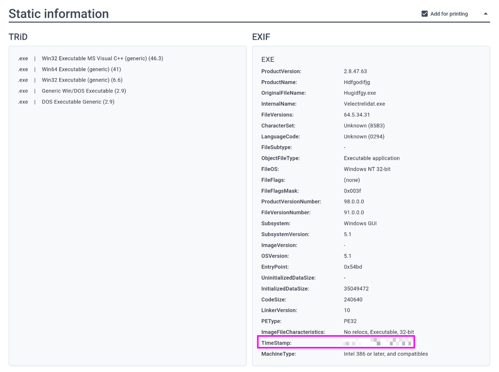Click the TRiD section title
The image size is (499, 372).
18,37
